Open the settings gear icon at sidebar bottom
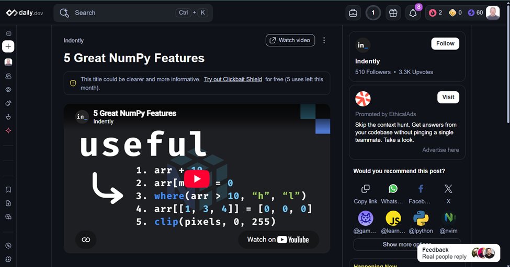The height and width of the screenshot is (267, 510). click(x=8, y=259)
